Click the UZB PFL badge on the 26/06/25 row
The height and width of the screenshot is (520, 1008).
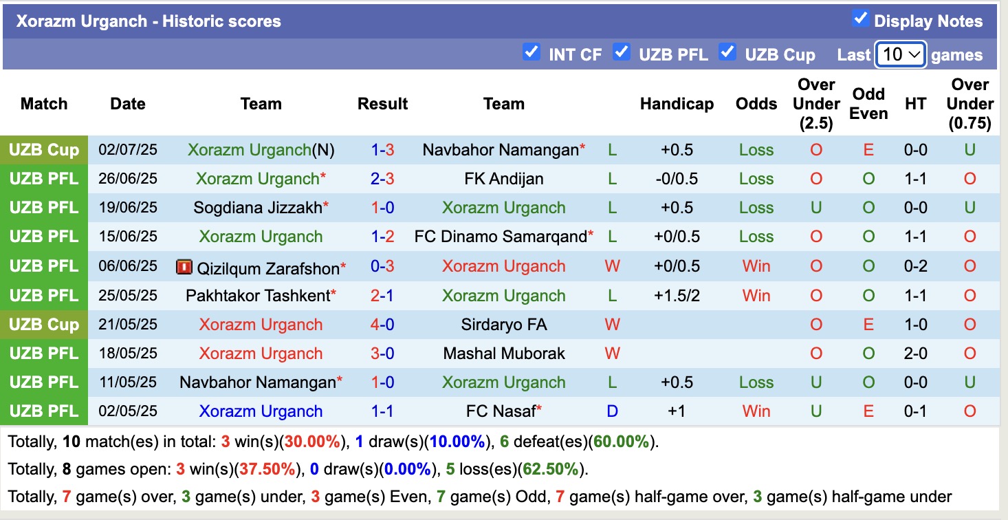tap(44, 178)
